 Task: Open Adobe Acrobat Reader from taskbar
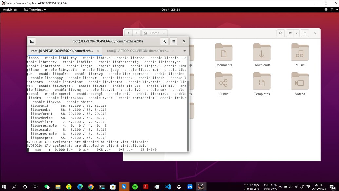(x=146, y=187)
